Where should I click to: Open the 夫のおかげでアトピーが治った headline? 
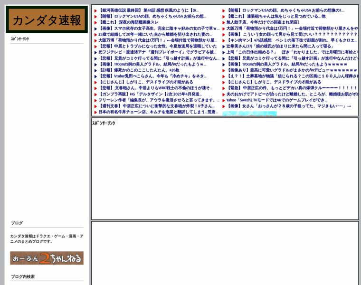coord(292,94)
